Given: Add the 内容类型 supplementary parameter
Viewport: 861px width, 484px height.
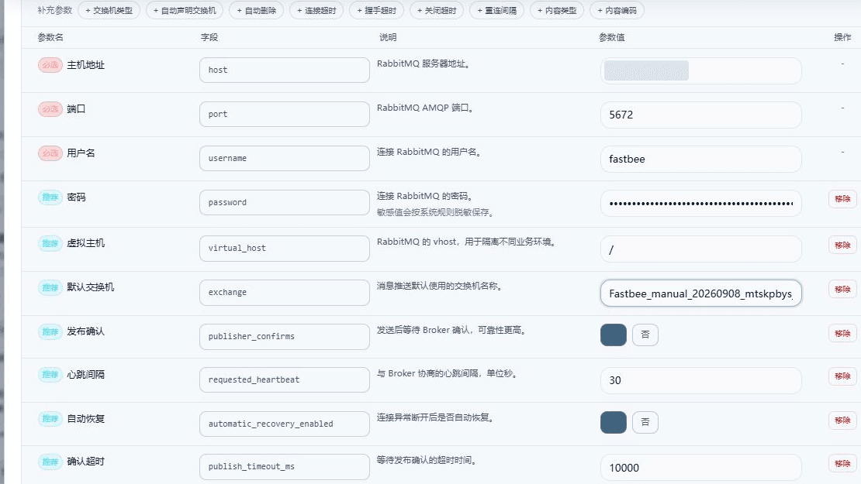Looking at the screenshot, I should (557, 10).
